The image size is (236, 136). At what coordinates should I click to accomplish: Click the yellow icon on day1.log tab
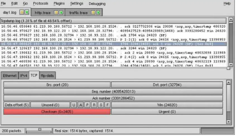click(22, 12)
